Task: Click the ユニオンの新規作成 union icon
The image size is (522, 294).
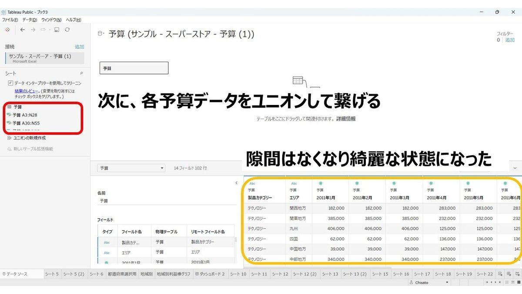Action: click(x=9, y=138)
